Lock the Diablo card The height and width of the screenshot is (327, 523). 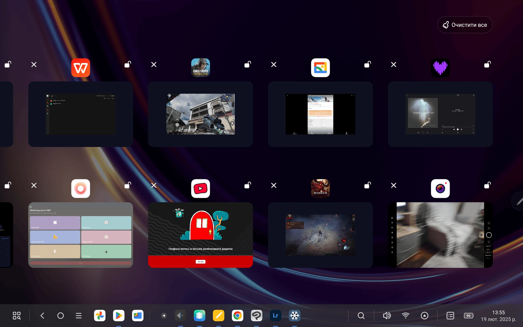(367, 185)
